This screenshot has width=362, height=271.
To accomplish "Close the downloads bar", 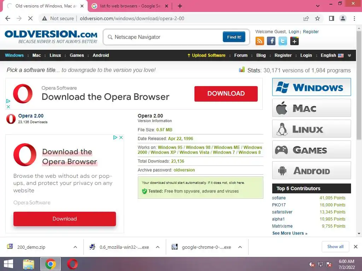I will [356, 247].
